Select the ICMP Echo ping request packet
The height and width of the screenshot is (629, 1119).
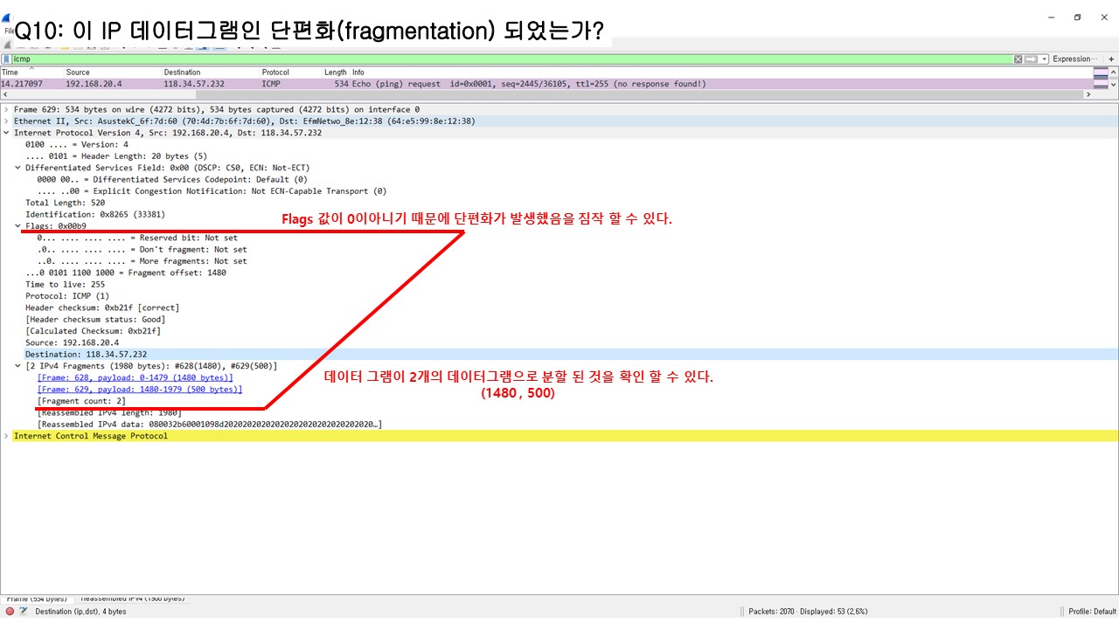[x=546, y=84]
